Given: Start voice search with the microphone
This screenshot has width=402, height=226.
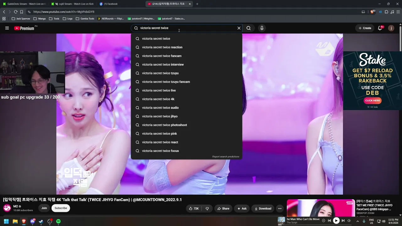Looking at the screenshot, I should click(x=262, y=28).
